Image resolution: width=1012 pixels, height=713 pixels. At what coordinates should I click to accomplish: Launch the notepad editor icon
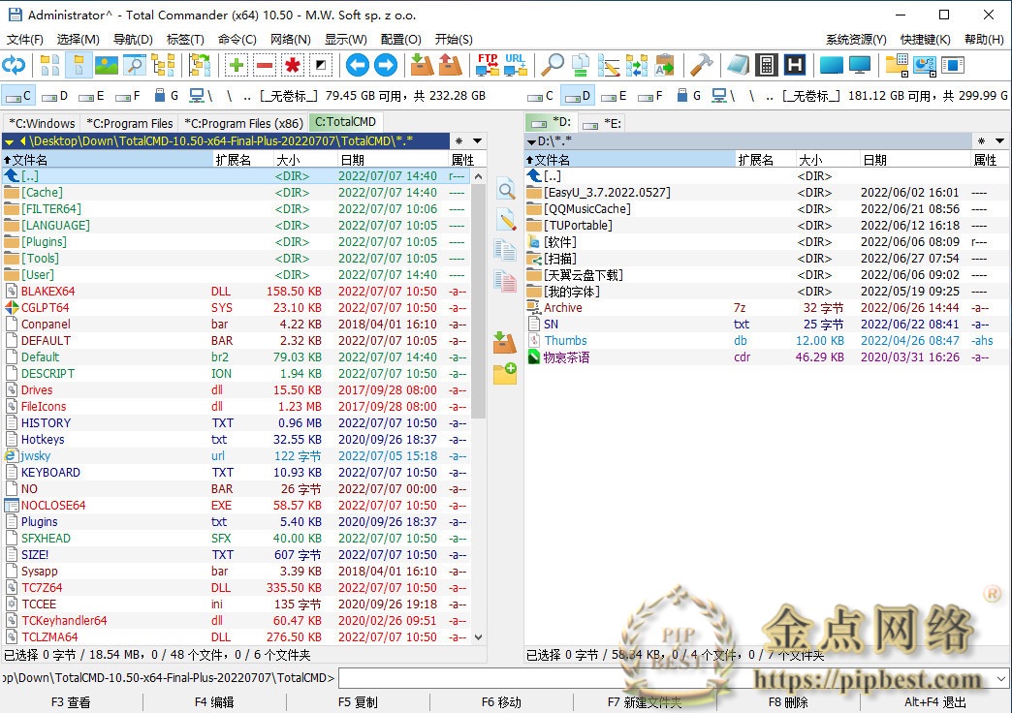point(740,66)
